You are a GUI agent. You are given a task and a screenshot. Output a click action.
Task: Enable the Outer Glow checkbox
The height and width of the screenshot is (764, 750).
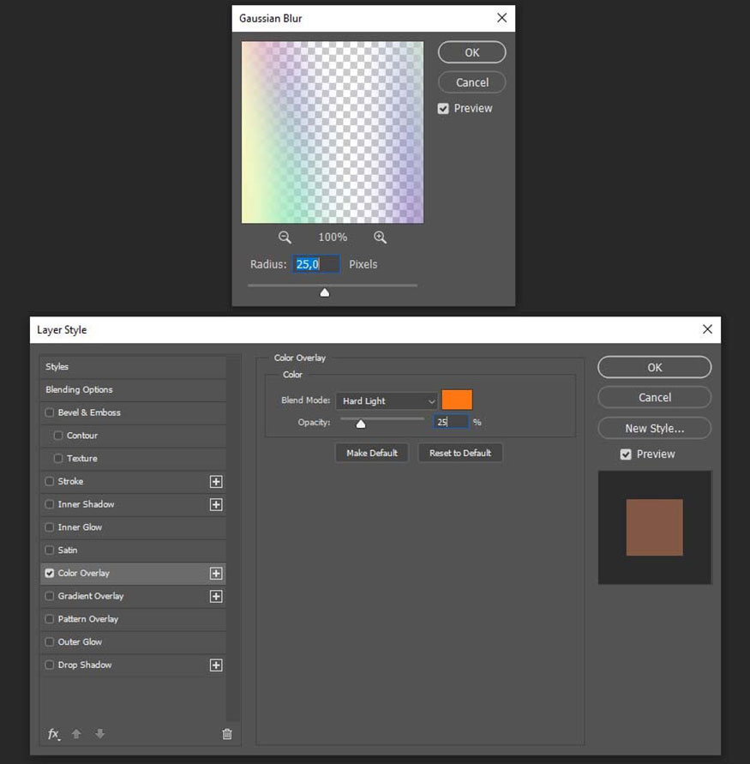click(49, 642)
